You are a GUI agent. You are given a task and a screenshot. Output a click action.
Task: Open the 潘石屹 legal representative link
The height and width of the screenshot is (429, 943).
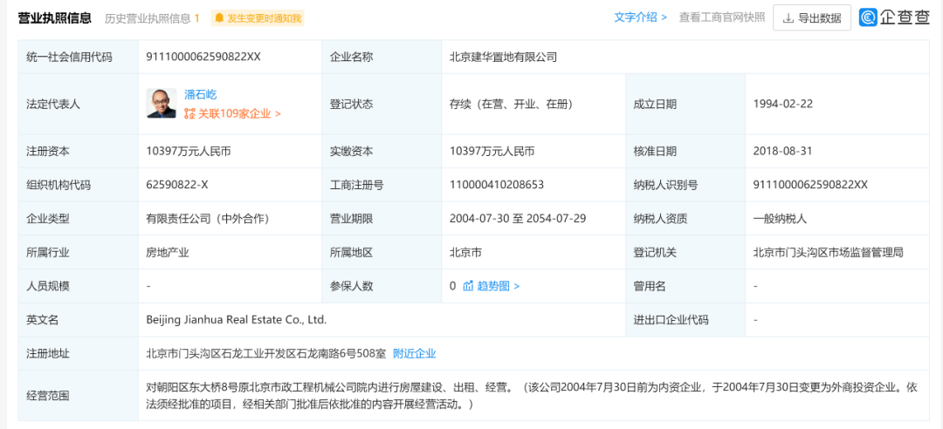pos(200,94)
